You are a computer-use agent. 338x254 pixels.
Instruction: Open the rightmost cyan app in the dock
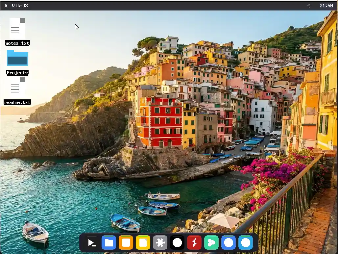246,242
